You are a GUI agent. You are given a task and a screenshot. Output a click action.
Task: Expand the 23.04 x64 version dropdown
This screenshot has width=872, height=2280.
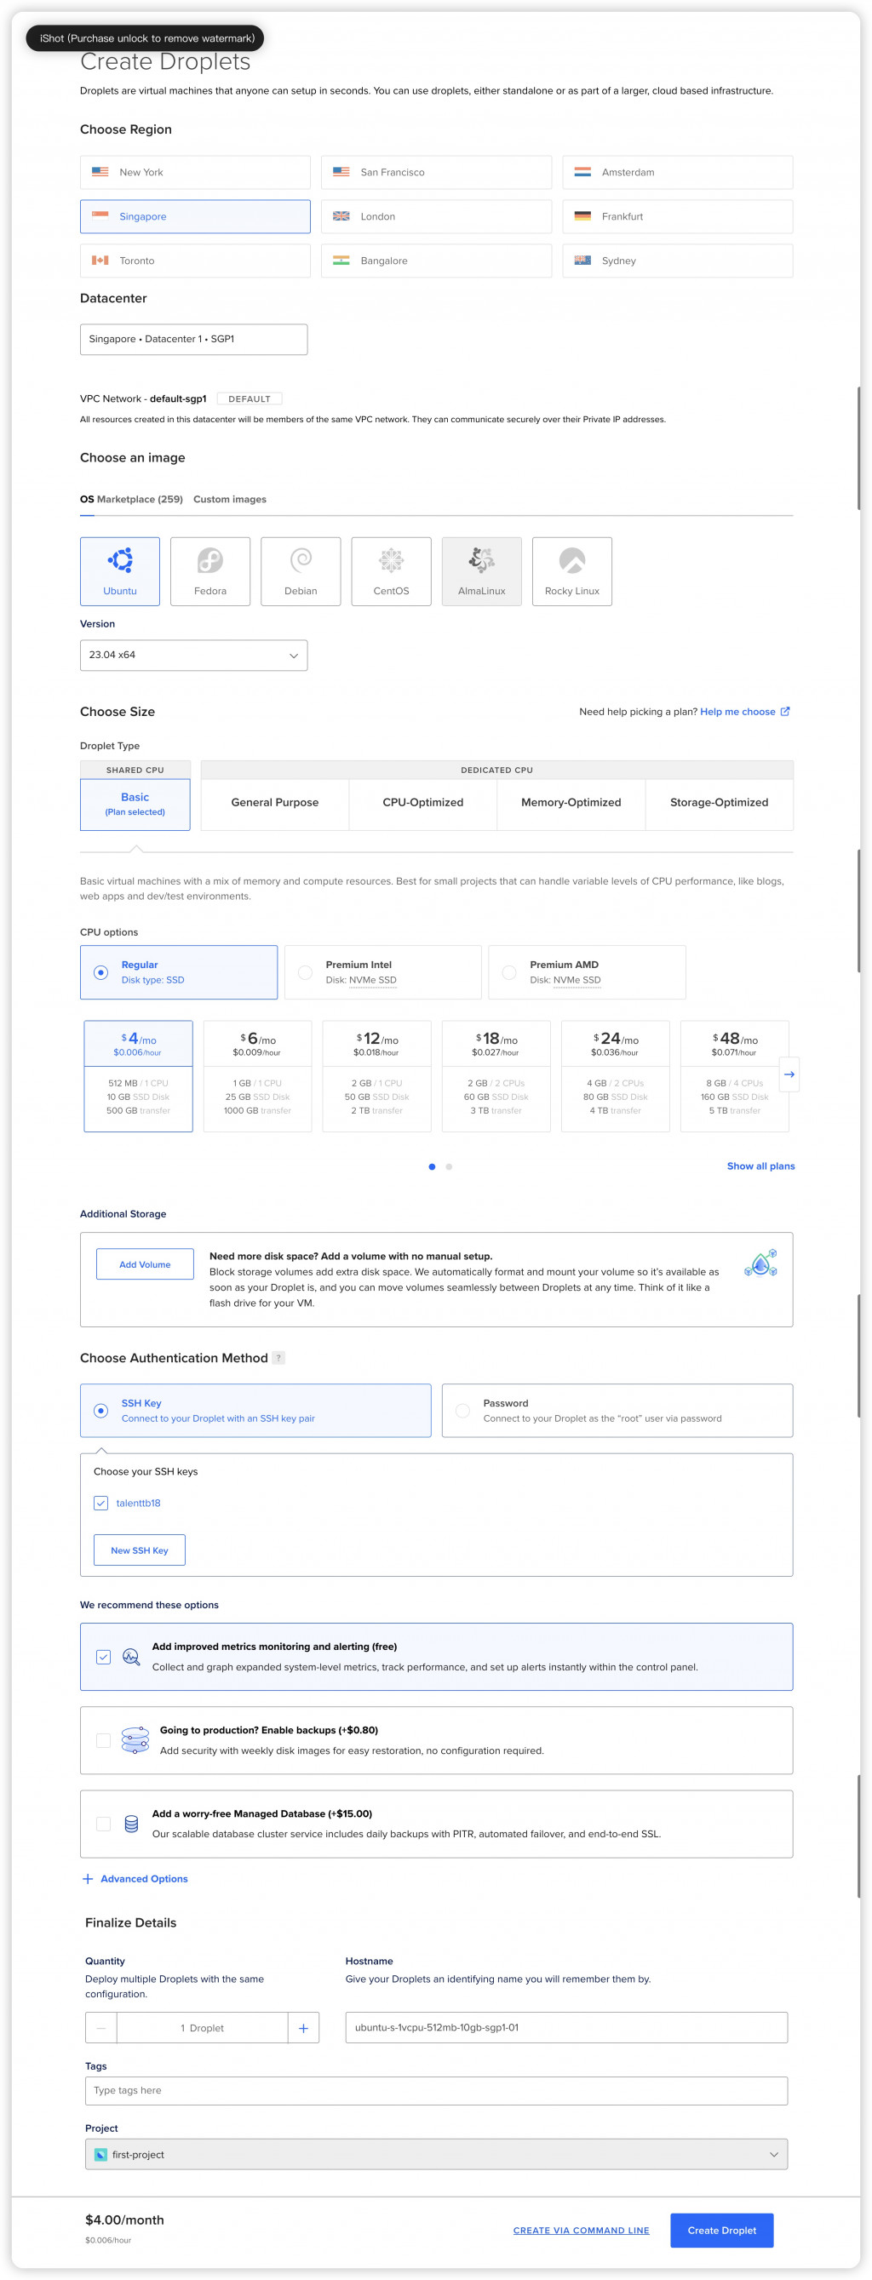(x=194, y=655)
